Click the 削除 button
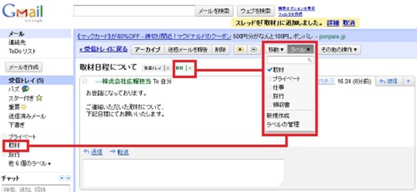 (220, 50)
